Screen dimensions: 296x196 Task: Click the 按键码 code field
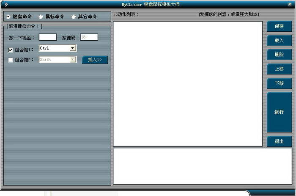pos(89,37)
